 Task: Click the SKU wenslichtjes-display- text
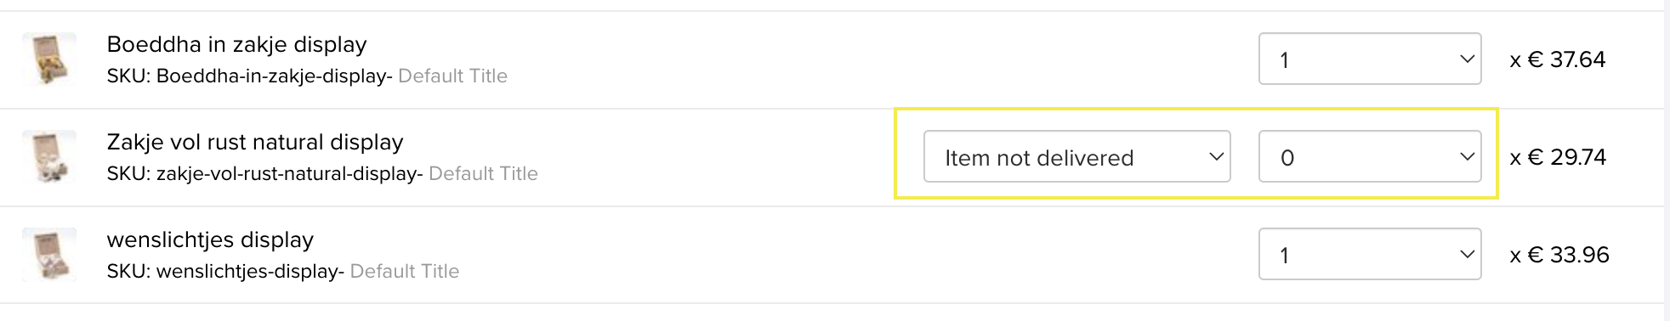point(225,272)
